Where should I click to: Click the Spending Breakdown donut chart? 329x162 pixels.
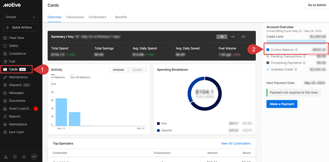[x=204, y=94]
